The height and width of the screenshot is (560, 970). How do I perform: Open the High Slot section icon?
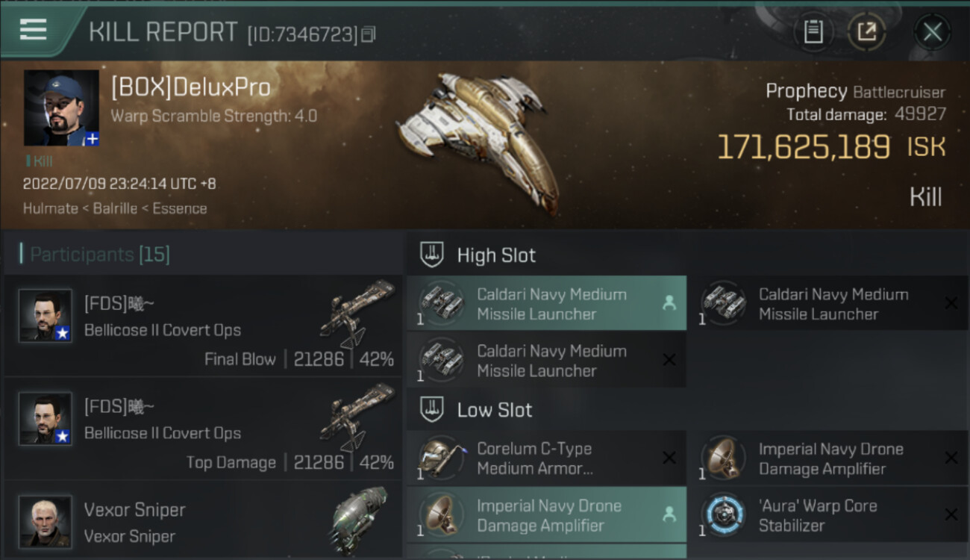433,255
